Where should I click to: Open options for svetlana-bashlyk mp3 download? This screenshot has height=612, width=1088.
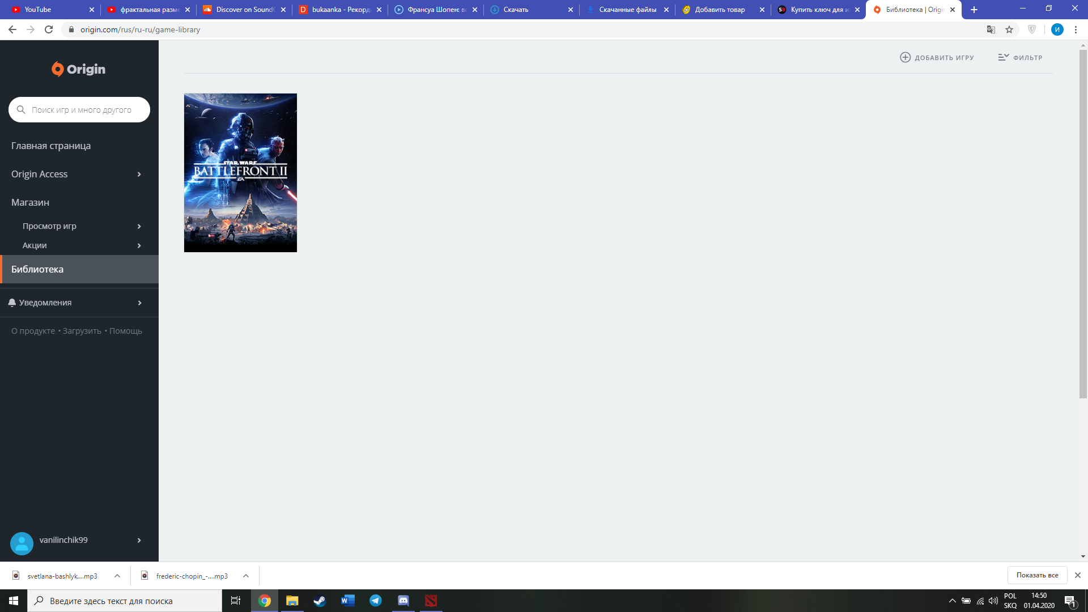117,576
